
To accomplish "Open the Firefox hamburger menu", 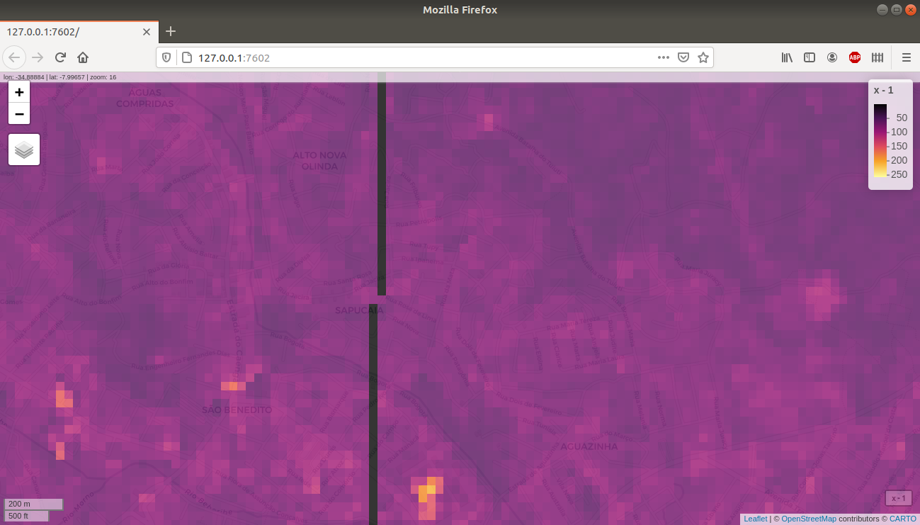I will (x=907, y=57).
